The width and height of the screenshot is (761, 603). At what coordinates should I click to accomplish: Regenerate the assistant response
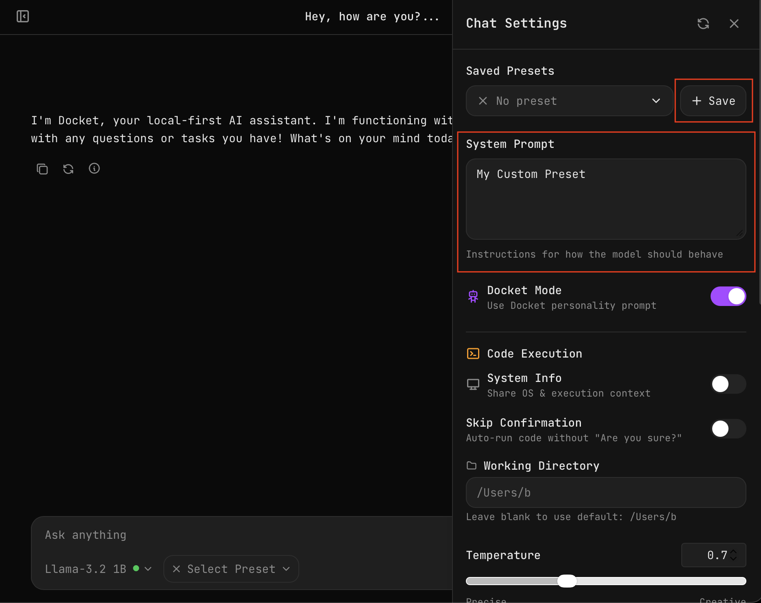point(68,169)
